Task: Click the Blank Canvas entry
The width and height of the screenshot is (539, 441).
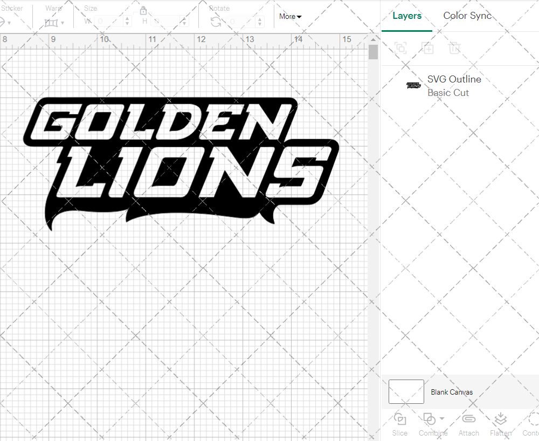Action: click(452, 391)
